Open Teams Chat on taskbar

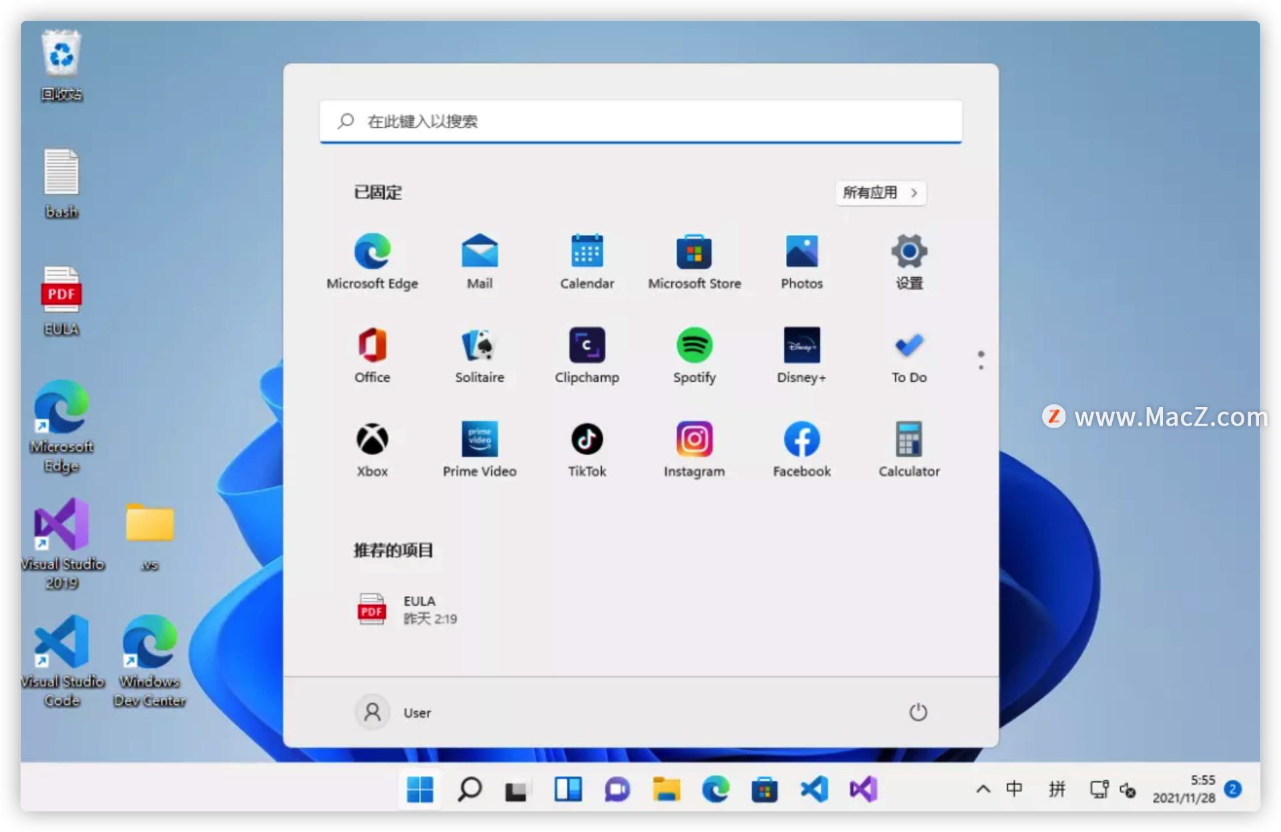point(617,790)
